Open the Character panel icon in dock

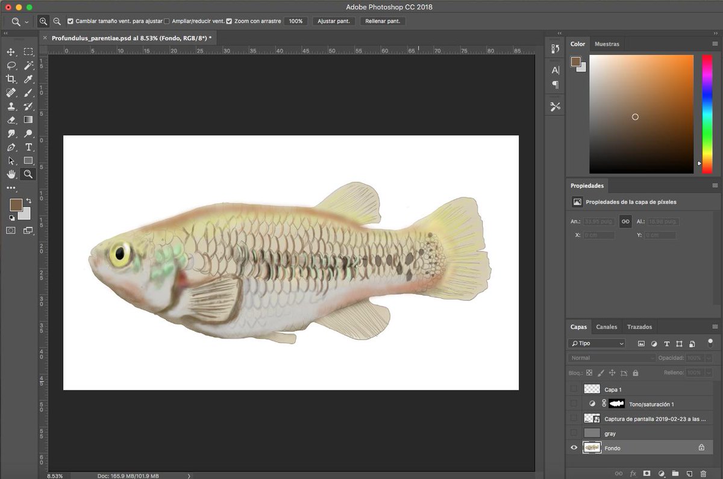555,70
